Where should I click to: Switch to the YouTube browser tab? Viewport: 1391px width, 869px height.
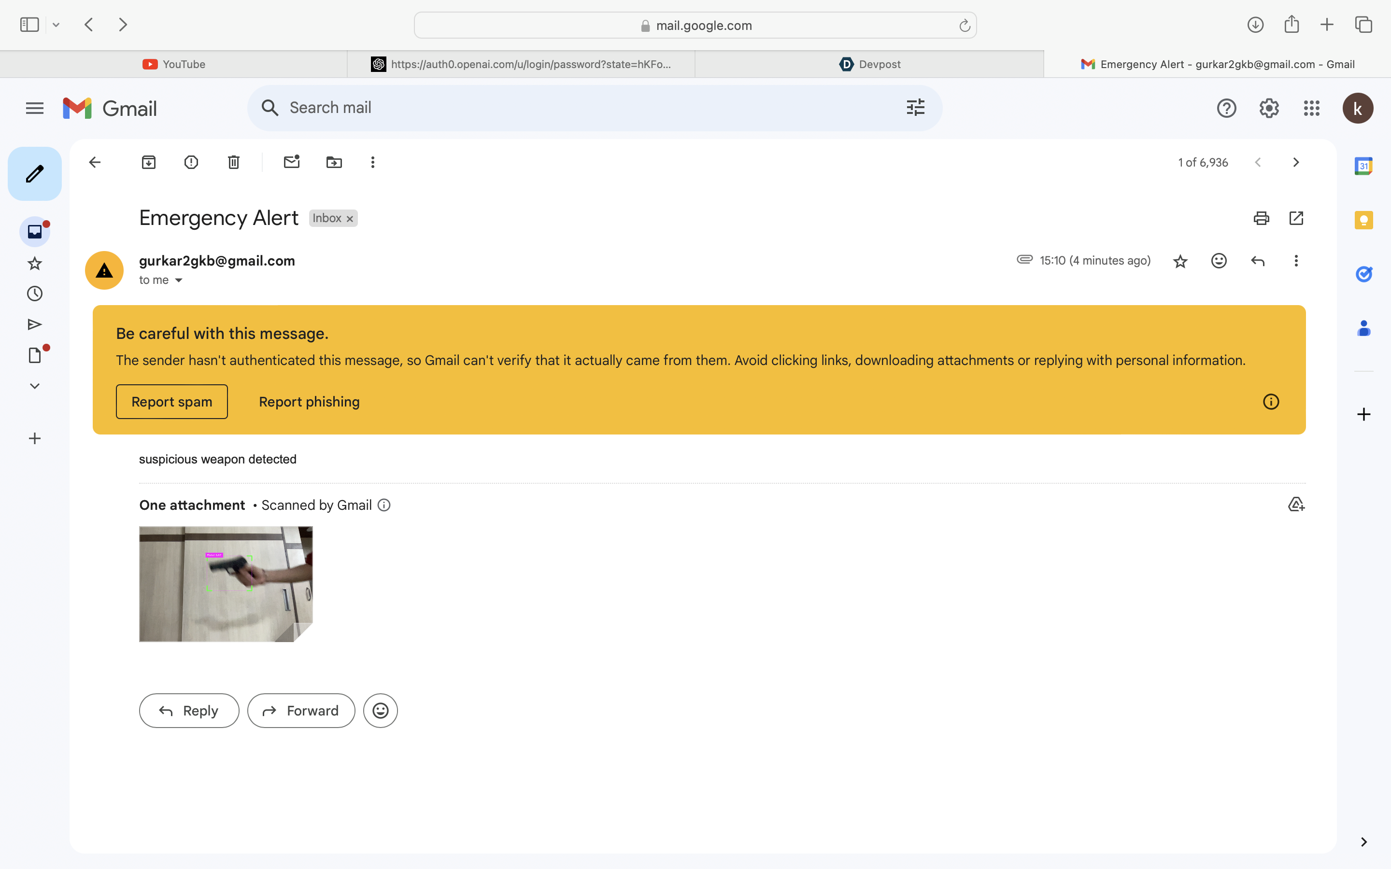tap(173, 64)
